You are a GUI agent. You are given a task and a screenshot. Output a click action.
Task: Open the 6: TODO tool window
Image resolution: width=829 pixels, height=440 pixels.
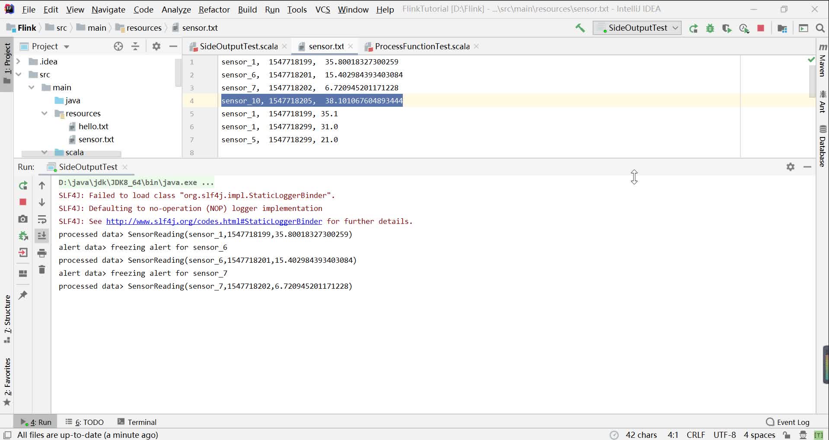tap(85, 422)
